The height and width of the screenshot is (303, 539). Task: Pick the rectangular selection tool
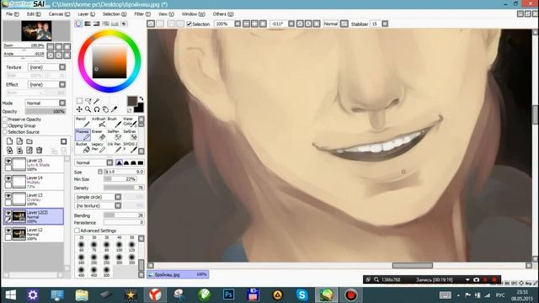click(x=79, y=101)
